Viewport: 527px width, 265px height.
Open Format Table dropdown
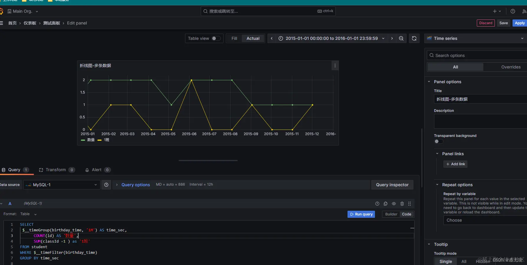click(28, 214)
